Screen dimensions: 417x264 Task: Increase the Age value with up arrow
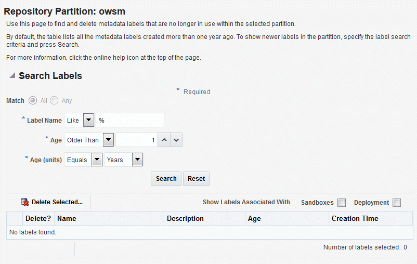163,140
